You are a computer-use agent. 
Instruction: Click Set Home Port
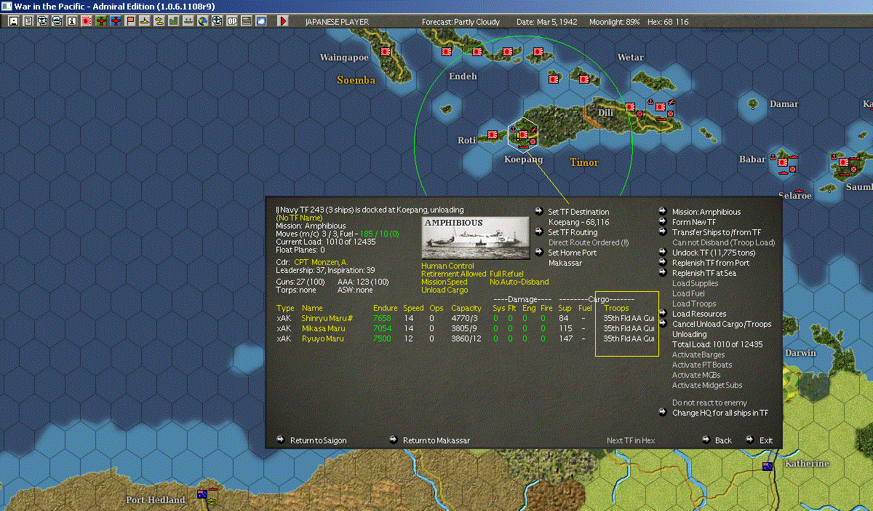click(573, 253)
